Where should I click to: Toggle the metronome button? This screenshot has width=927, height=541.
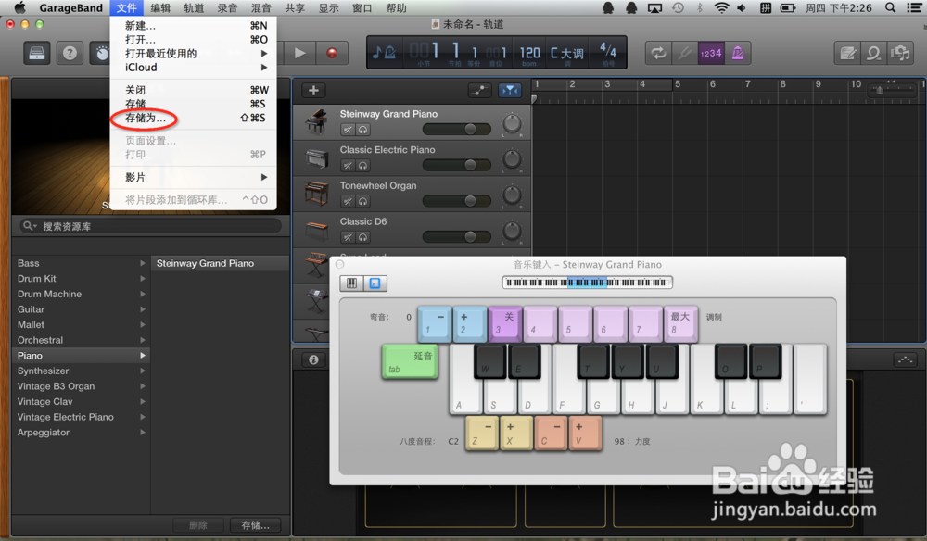coord(737,53)
